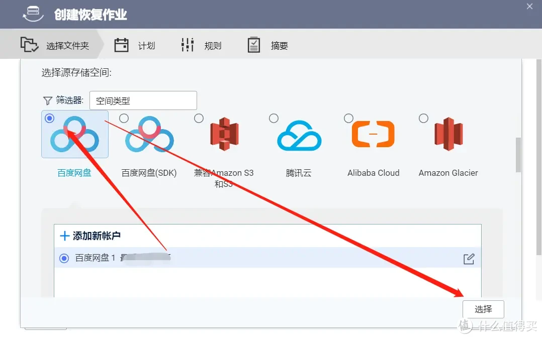Screen dimensions: 542x339
Task: Click the Alibaba Cloud label text
Action: point(373,173)
